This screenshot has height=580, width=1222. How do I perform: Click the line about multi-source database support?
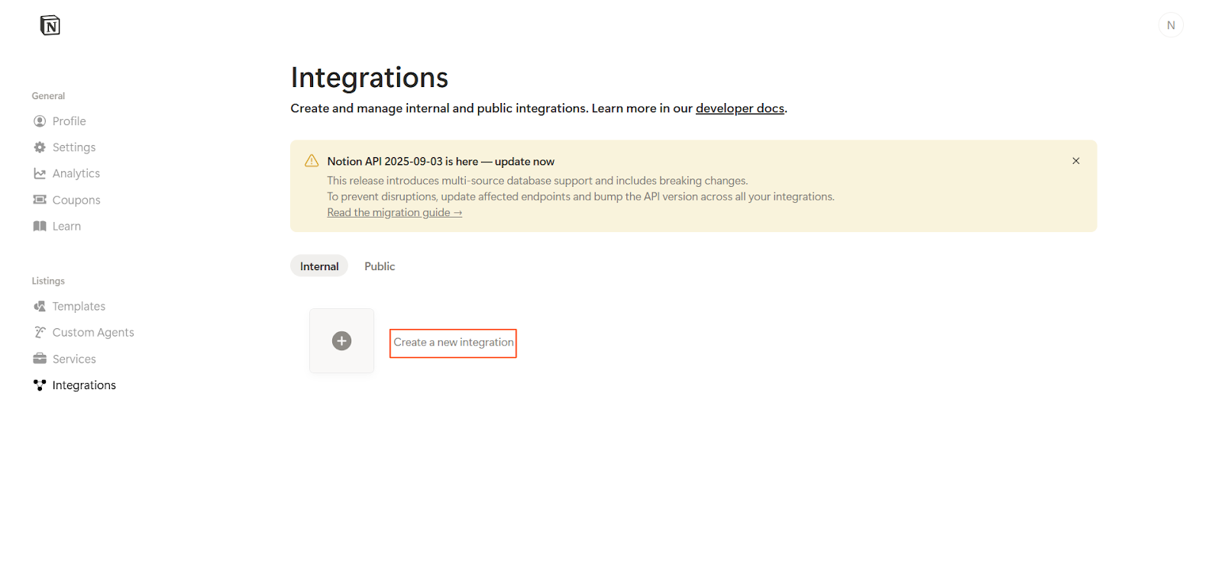(x=538, y=181)
